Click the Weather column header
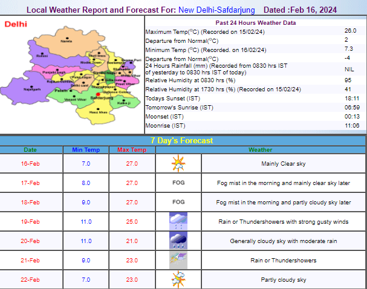This screenshot has height=289, width=367. tap(260, 150)
